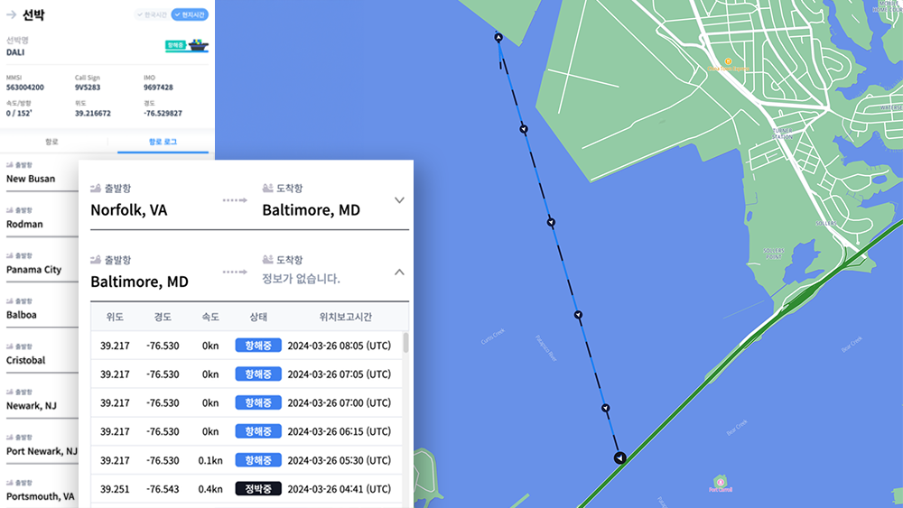The width and height of the screenshot is (903, 508).
Task: Click the route log table scrollbar
Action: point(405,343)
